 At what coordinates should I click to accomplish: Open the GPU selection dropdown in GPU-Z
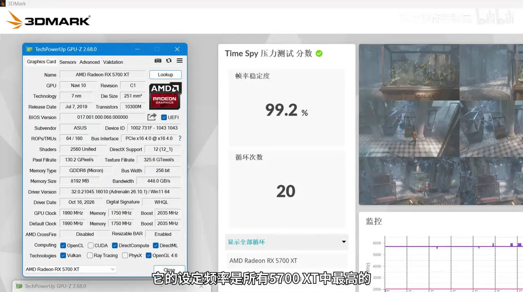[x=71, y=269]
